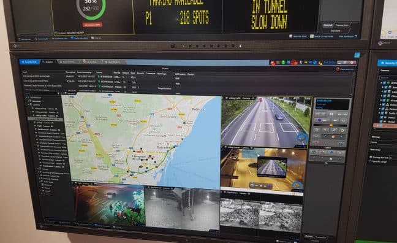397x243 pixels.
Task: Select the 'Specific range' radio option
Action: pyautogui.click(x=371, y=161)
